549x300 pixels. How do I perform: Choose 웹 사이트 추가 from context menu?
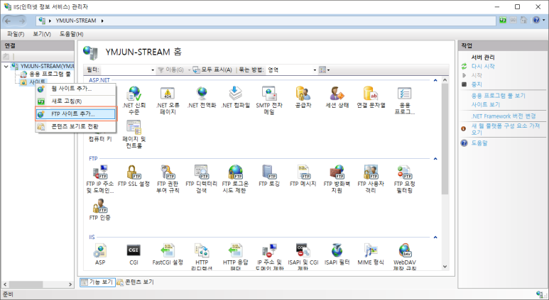75,89
